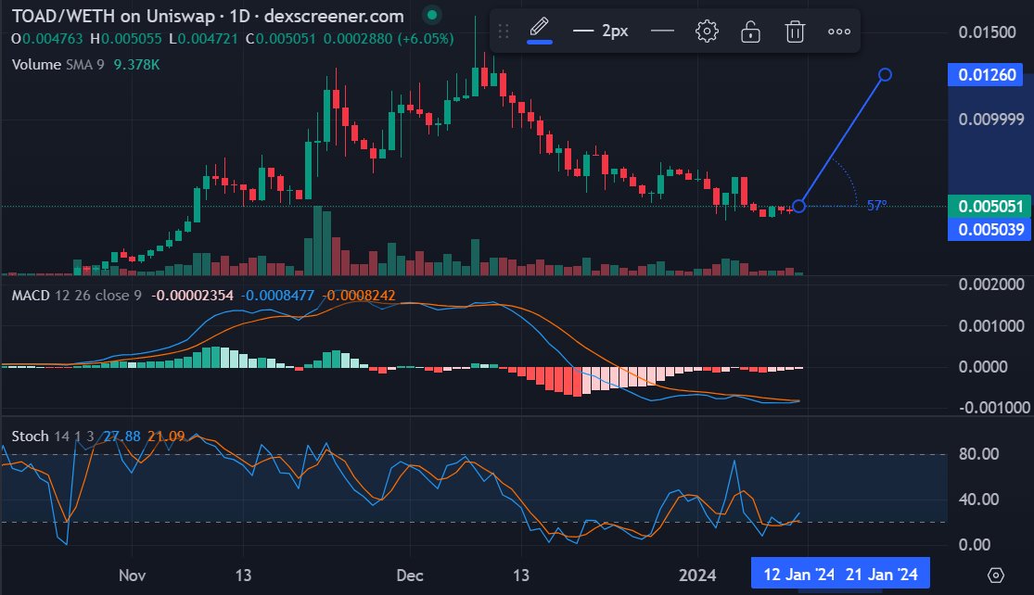Click Stoch value 21.09

pos(166,437)
